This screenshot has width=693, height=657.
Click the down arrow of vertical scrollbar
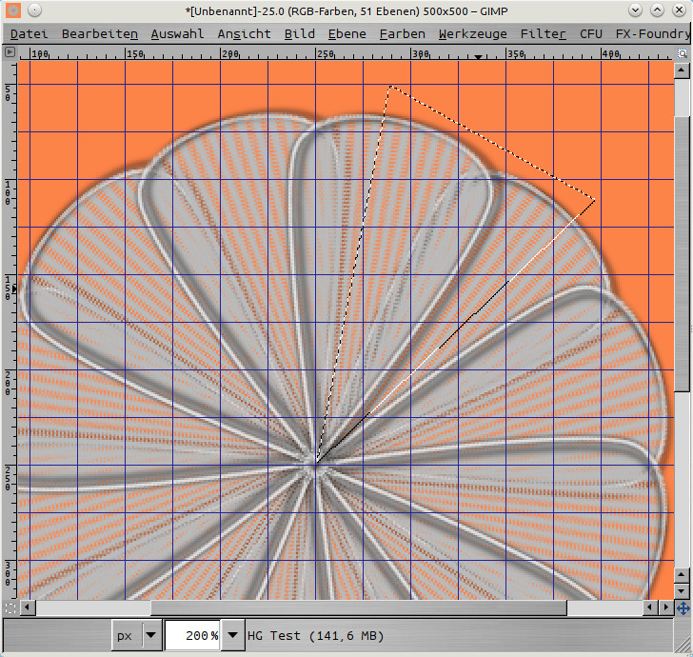[x=683, y=591]
